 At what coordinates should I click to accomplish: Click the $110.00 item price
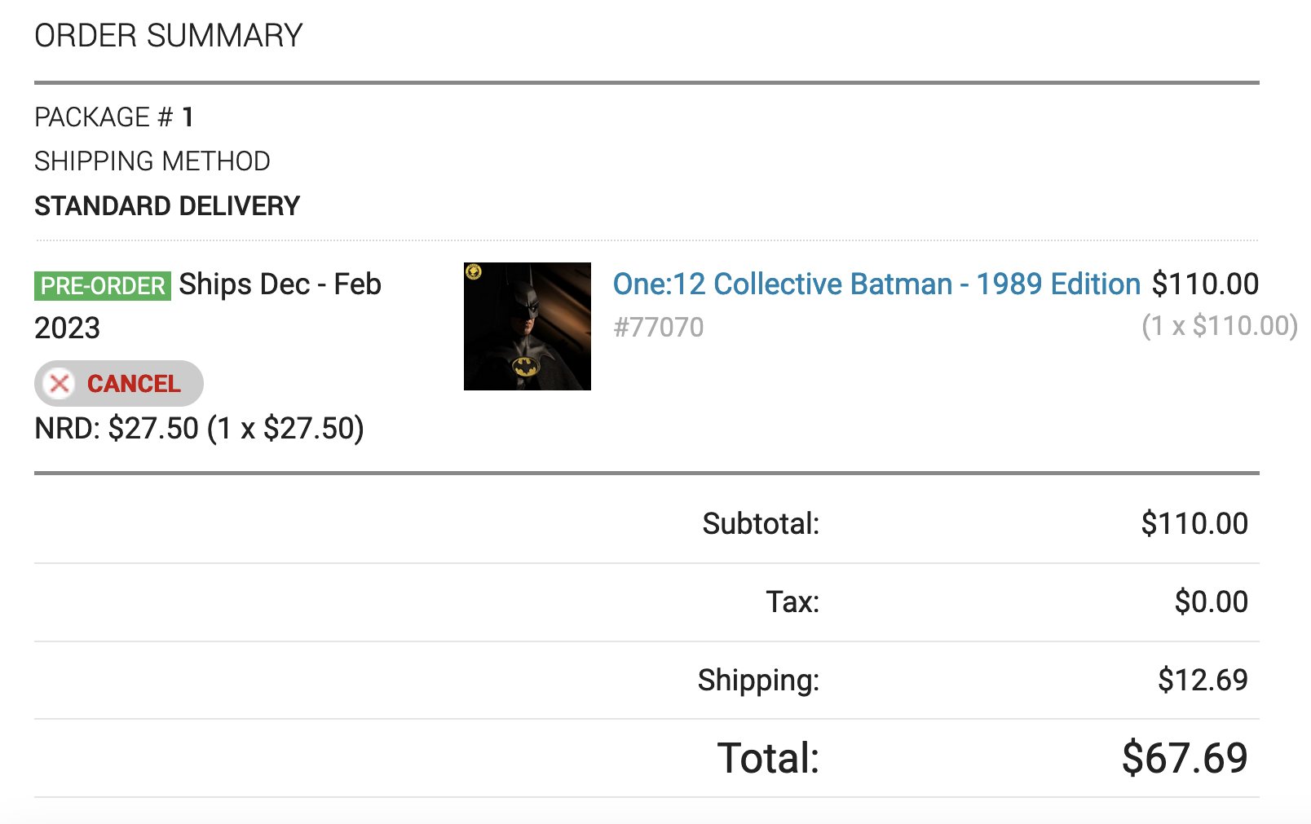[1205, 284]
